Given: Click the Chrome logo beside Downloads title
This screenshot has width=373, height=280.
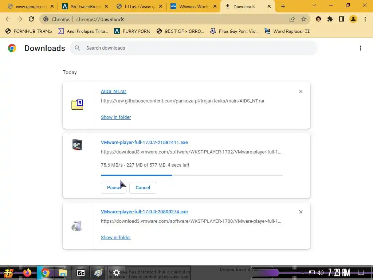Looking at the screenshot, I should [x=12, y=48].
